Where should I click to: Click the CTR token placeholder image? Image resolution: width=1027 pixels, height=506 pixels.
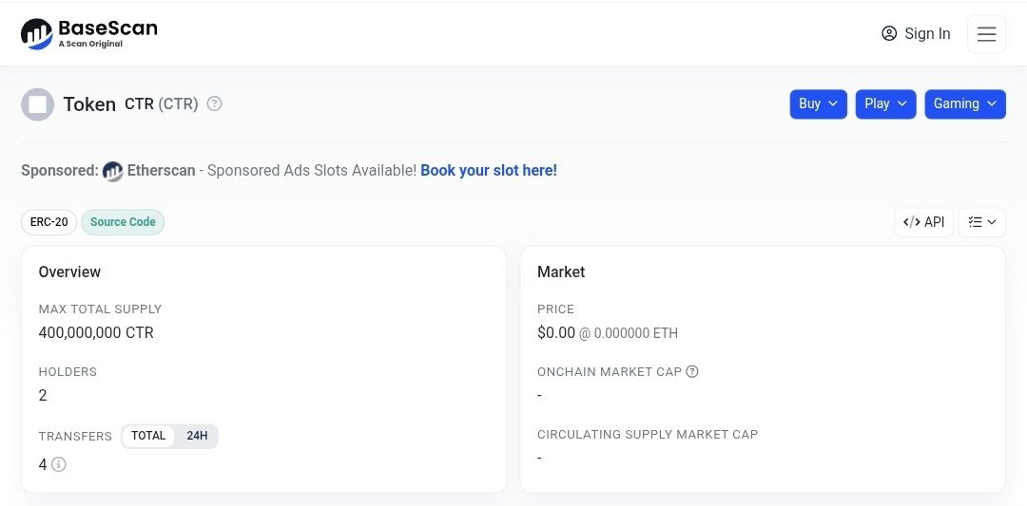38,104
